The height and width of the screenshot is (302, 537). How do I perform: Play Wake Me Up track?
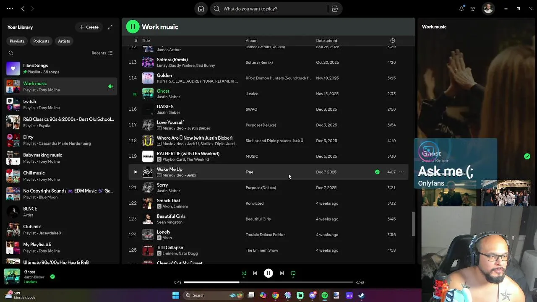point(136,172)
